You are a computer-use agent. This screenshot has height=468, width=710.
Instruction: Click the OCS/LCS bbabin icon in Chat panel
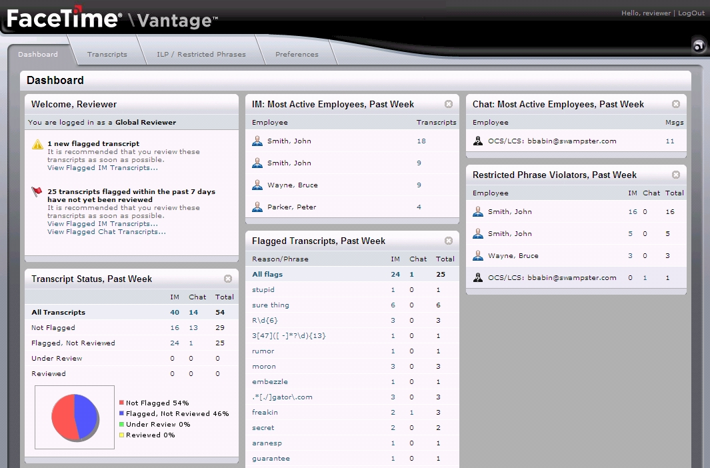(478, 141)
